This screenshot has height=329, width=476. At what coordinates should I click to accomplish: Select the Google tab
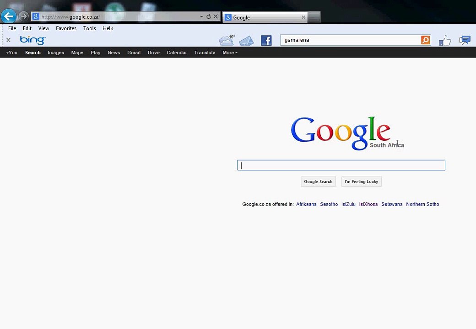pyautogui.click(x=265, y=17)
